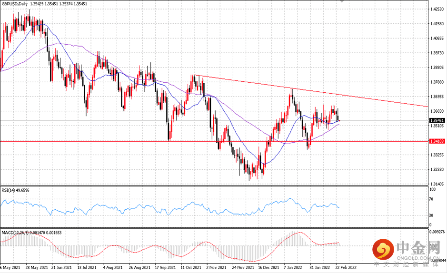Screen dimensions: 447x273
Task: Click the 1.32330 price axis label
Action: tap(437, 169)
